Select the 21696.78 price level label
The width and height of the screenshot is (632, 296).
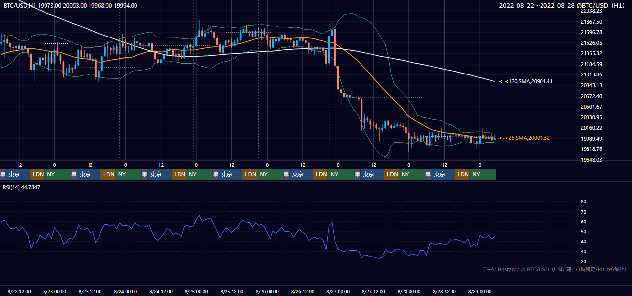pos(591,32)
